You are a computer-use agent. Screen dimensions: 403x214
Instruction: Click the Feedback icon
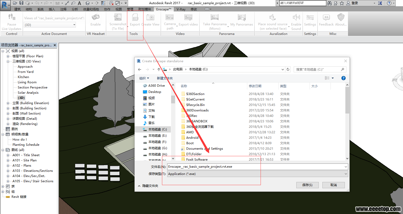(326, 17)
